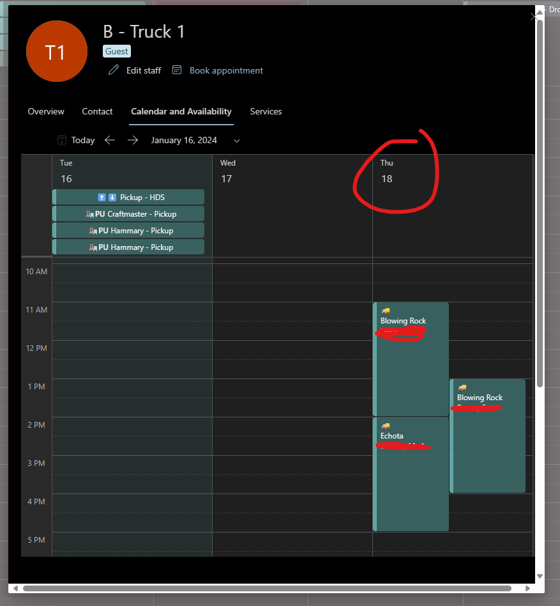This screenshot has height=606, width=560.
Task: Click the Book appointment link
Action: click(x=227, y=70)
